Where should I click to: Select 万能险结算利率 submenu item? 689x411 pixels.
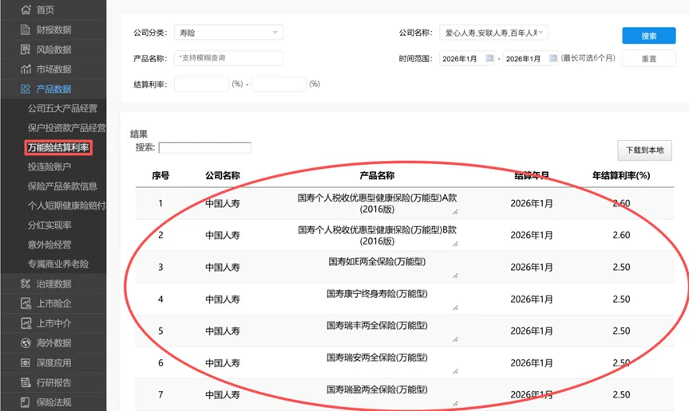pos(58,147)
